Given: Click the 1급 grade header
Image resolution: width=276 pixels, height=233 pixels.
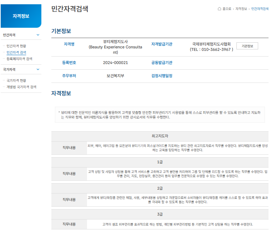Looking at the screenshot, I should tap(160, 162).
